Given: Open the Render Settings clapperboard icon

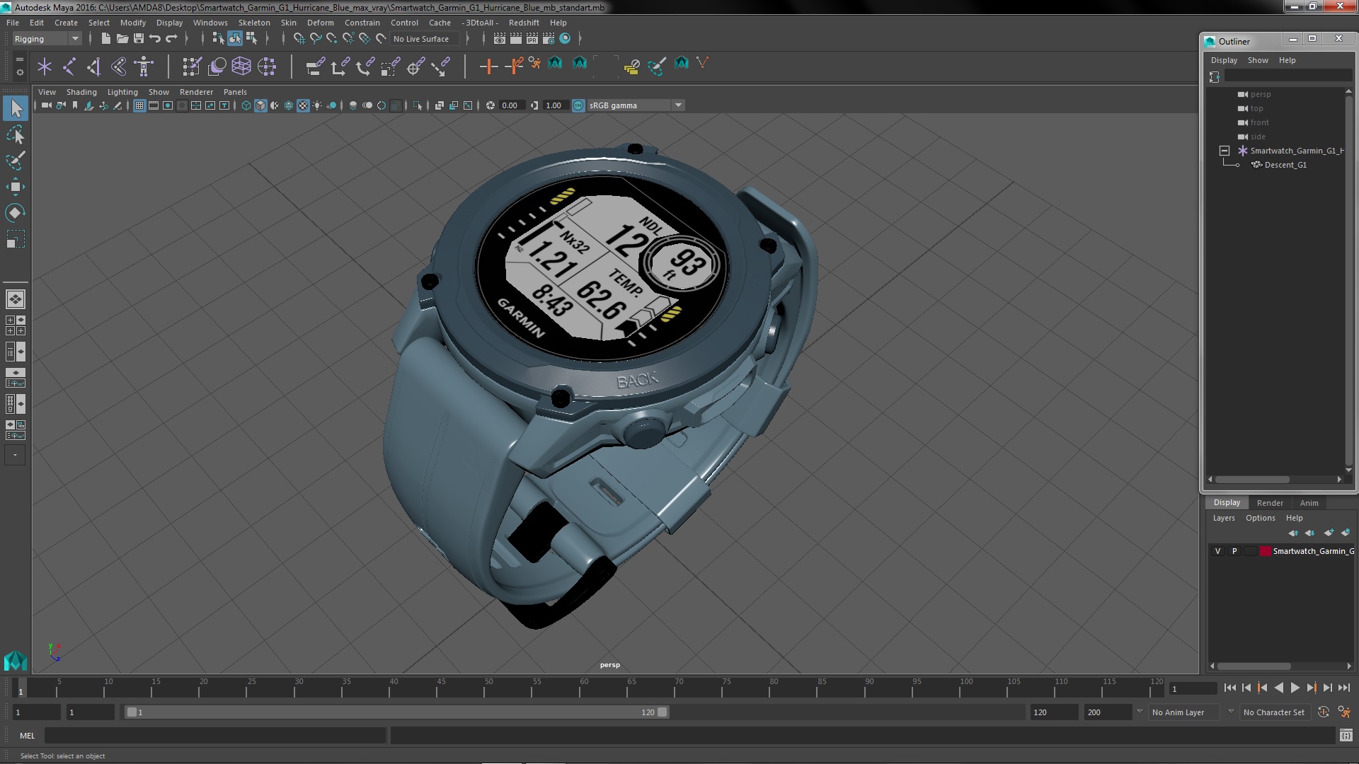Looking at the screenshot, I should [548, 39].
